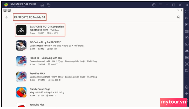Click the King developer text
The width and height of the screenshot is (189, 109).
coord(32,92)
